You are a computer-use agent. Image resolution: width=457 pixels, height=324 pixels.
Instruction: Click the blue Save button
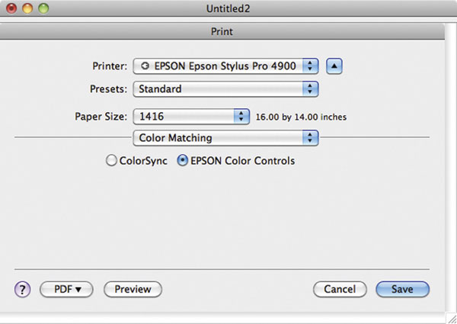[402, 289]
